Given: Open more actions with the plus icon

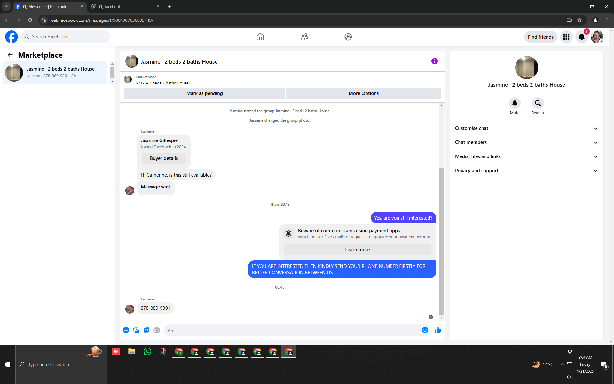Looking at the screenshot, I should point(126,330).
